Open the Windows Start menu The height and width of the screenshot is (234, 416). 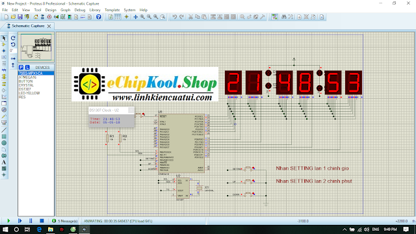click(5, 229)
